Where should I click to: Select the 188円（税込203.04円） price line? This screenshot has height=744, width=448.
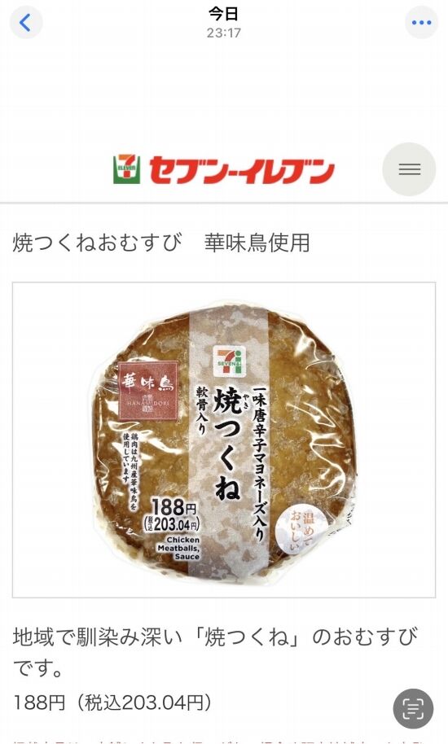[x=112, y=702]
